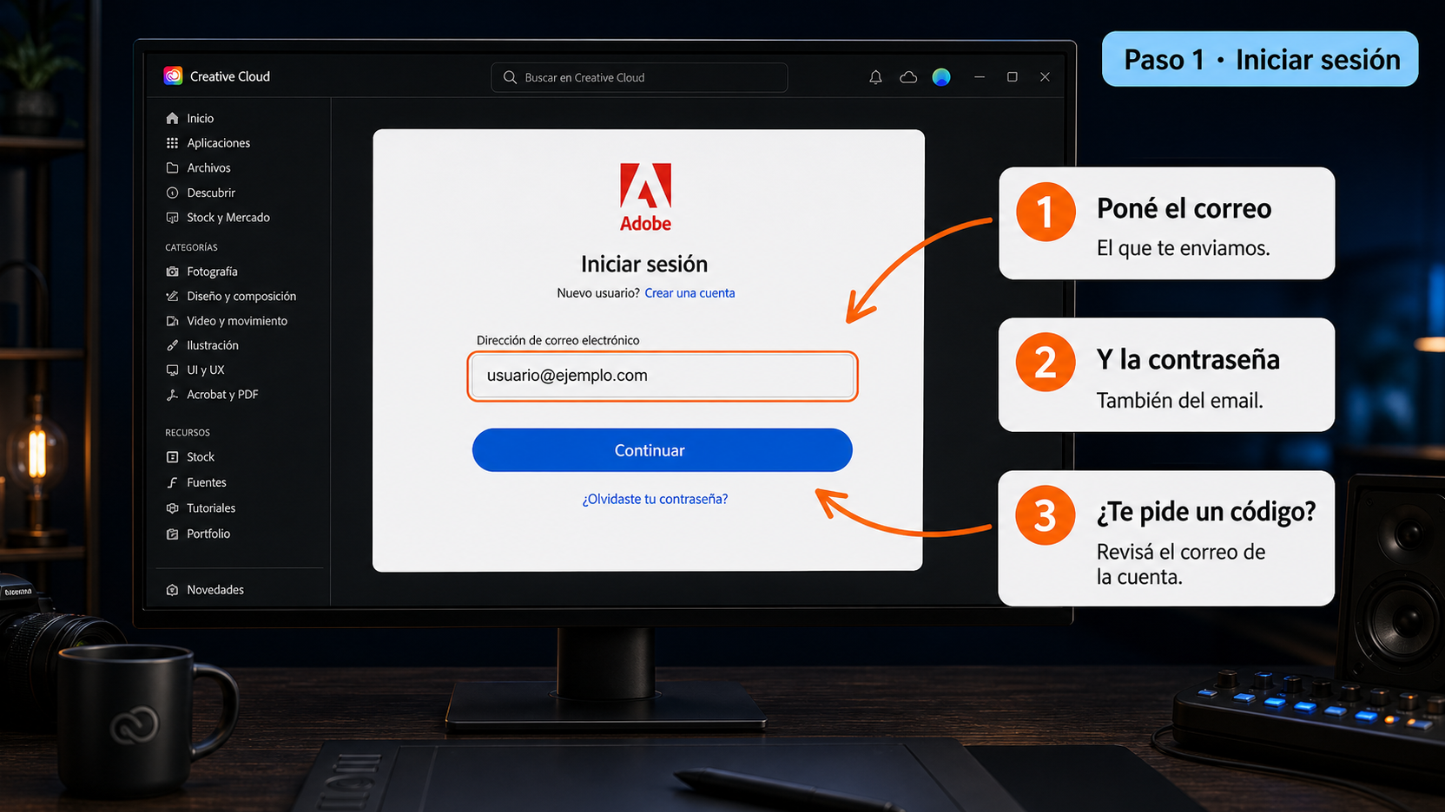Click the Archivos folder icon

(x=172, y=167)
